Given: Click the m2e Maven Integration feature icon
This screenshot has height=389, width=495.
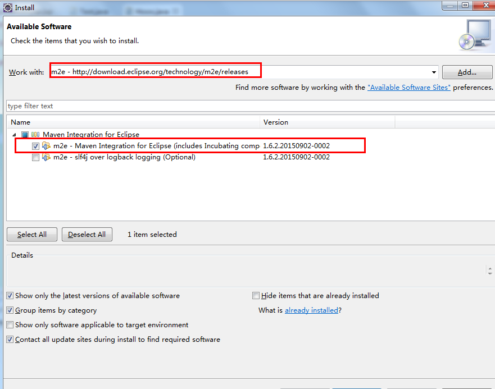Looking at the screenshot, I should [46, 146].
